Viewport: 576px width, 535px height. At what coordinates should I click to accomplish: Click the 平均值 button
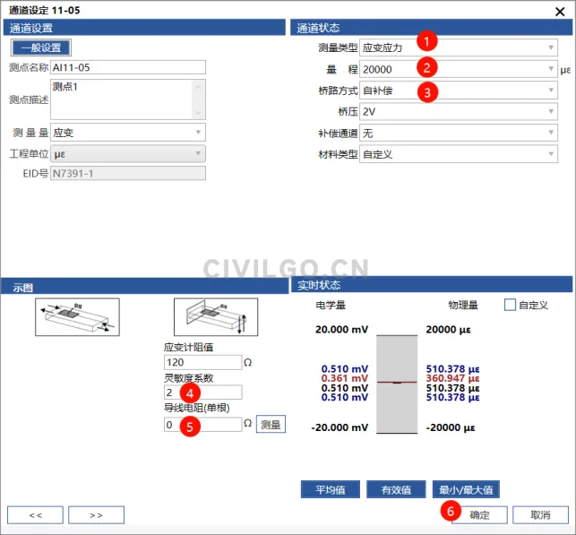click(x=330, y=489)
